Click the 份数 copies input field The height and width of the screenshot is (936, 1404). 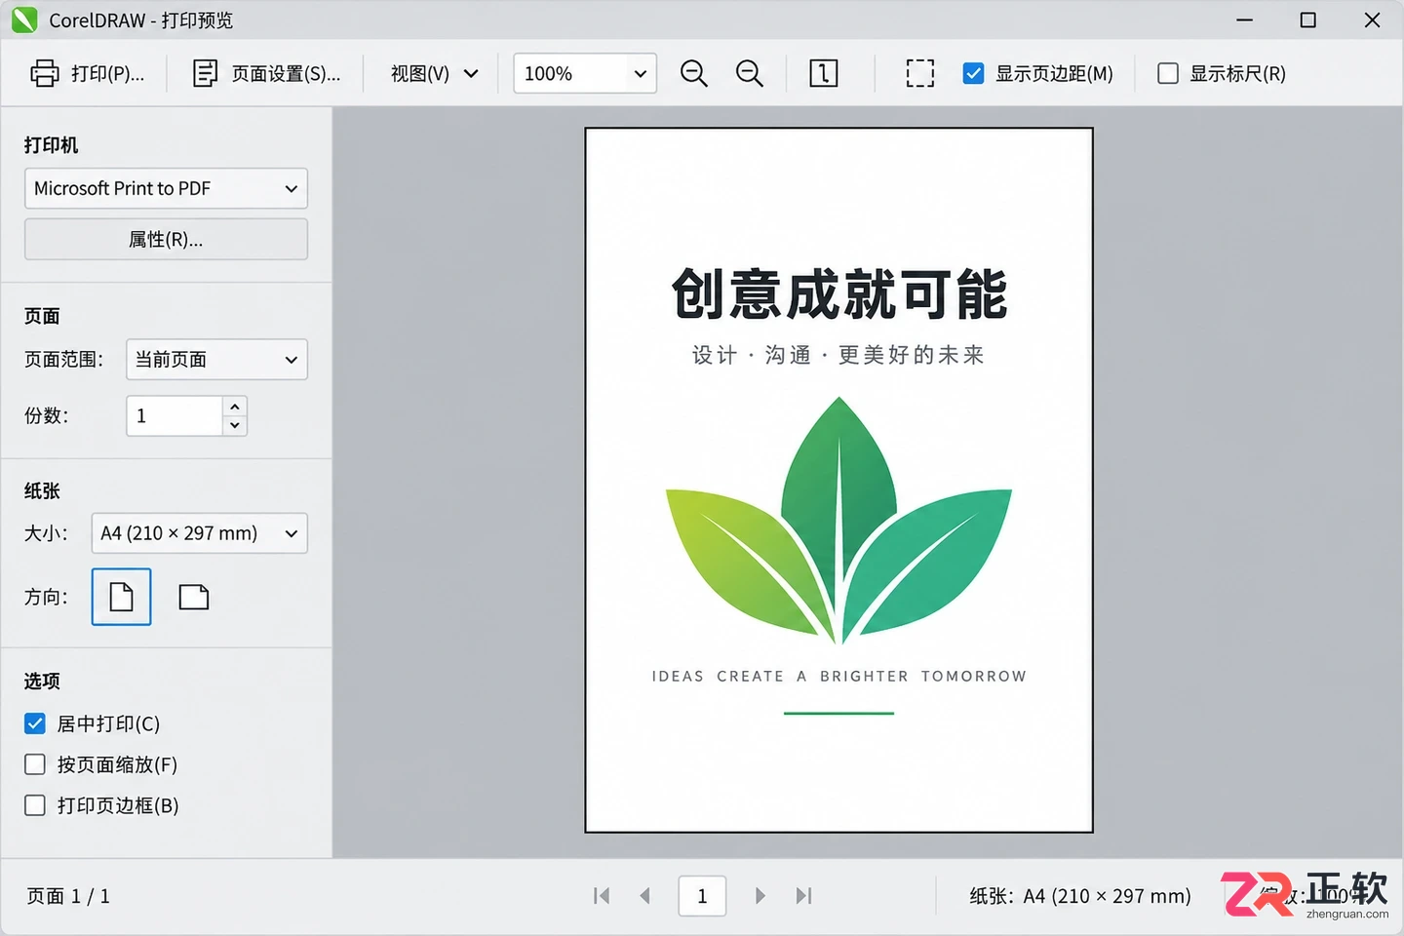tap(175, 416)
